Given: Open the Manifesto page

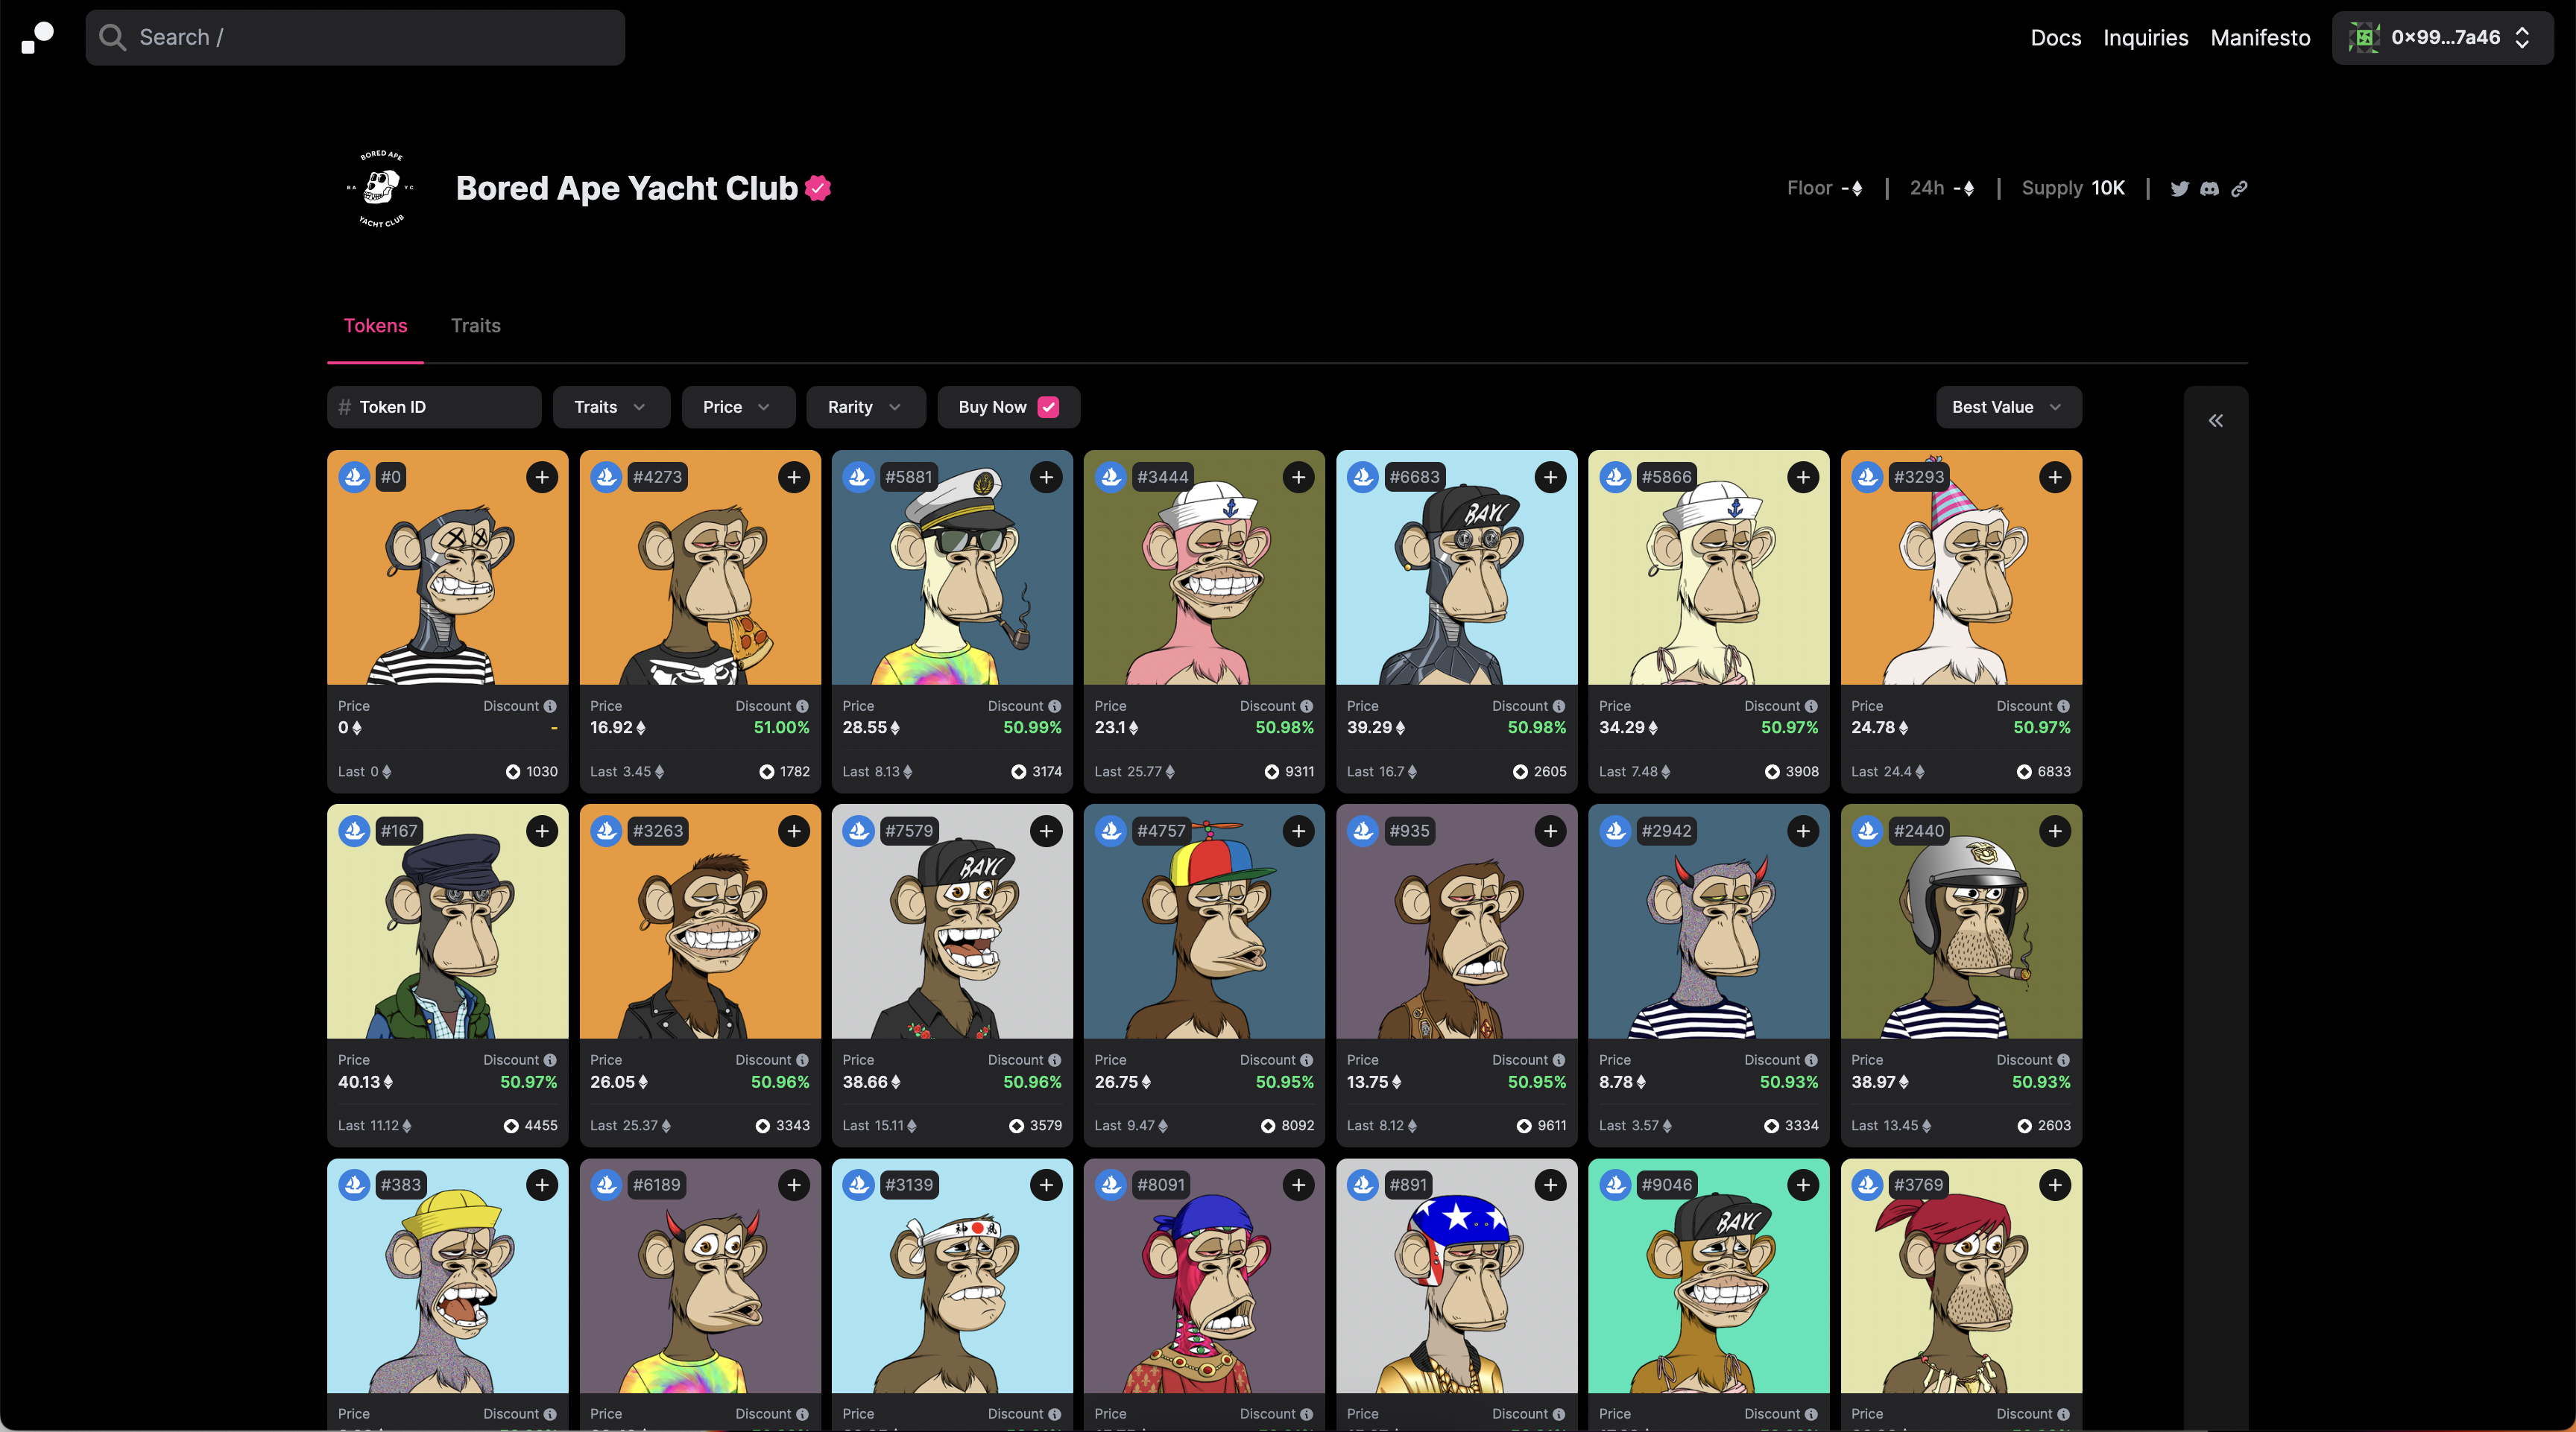Looking at the screenshot, I should 2260,38.
